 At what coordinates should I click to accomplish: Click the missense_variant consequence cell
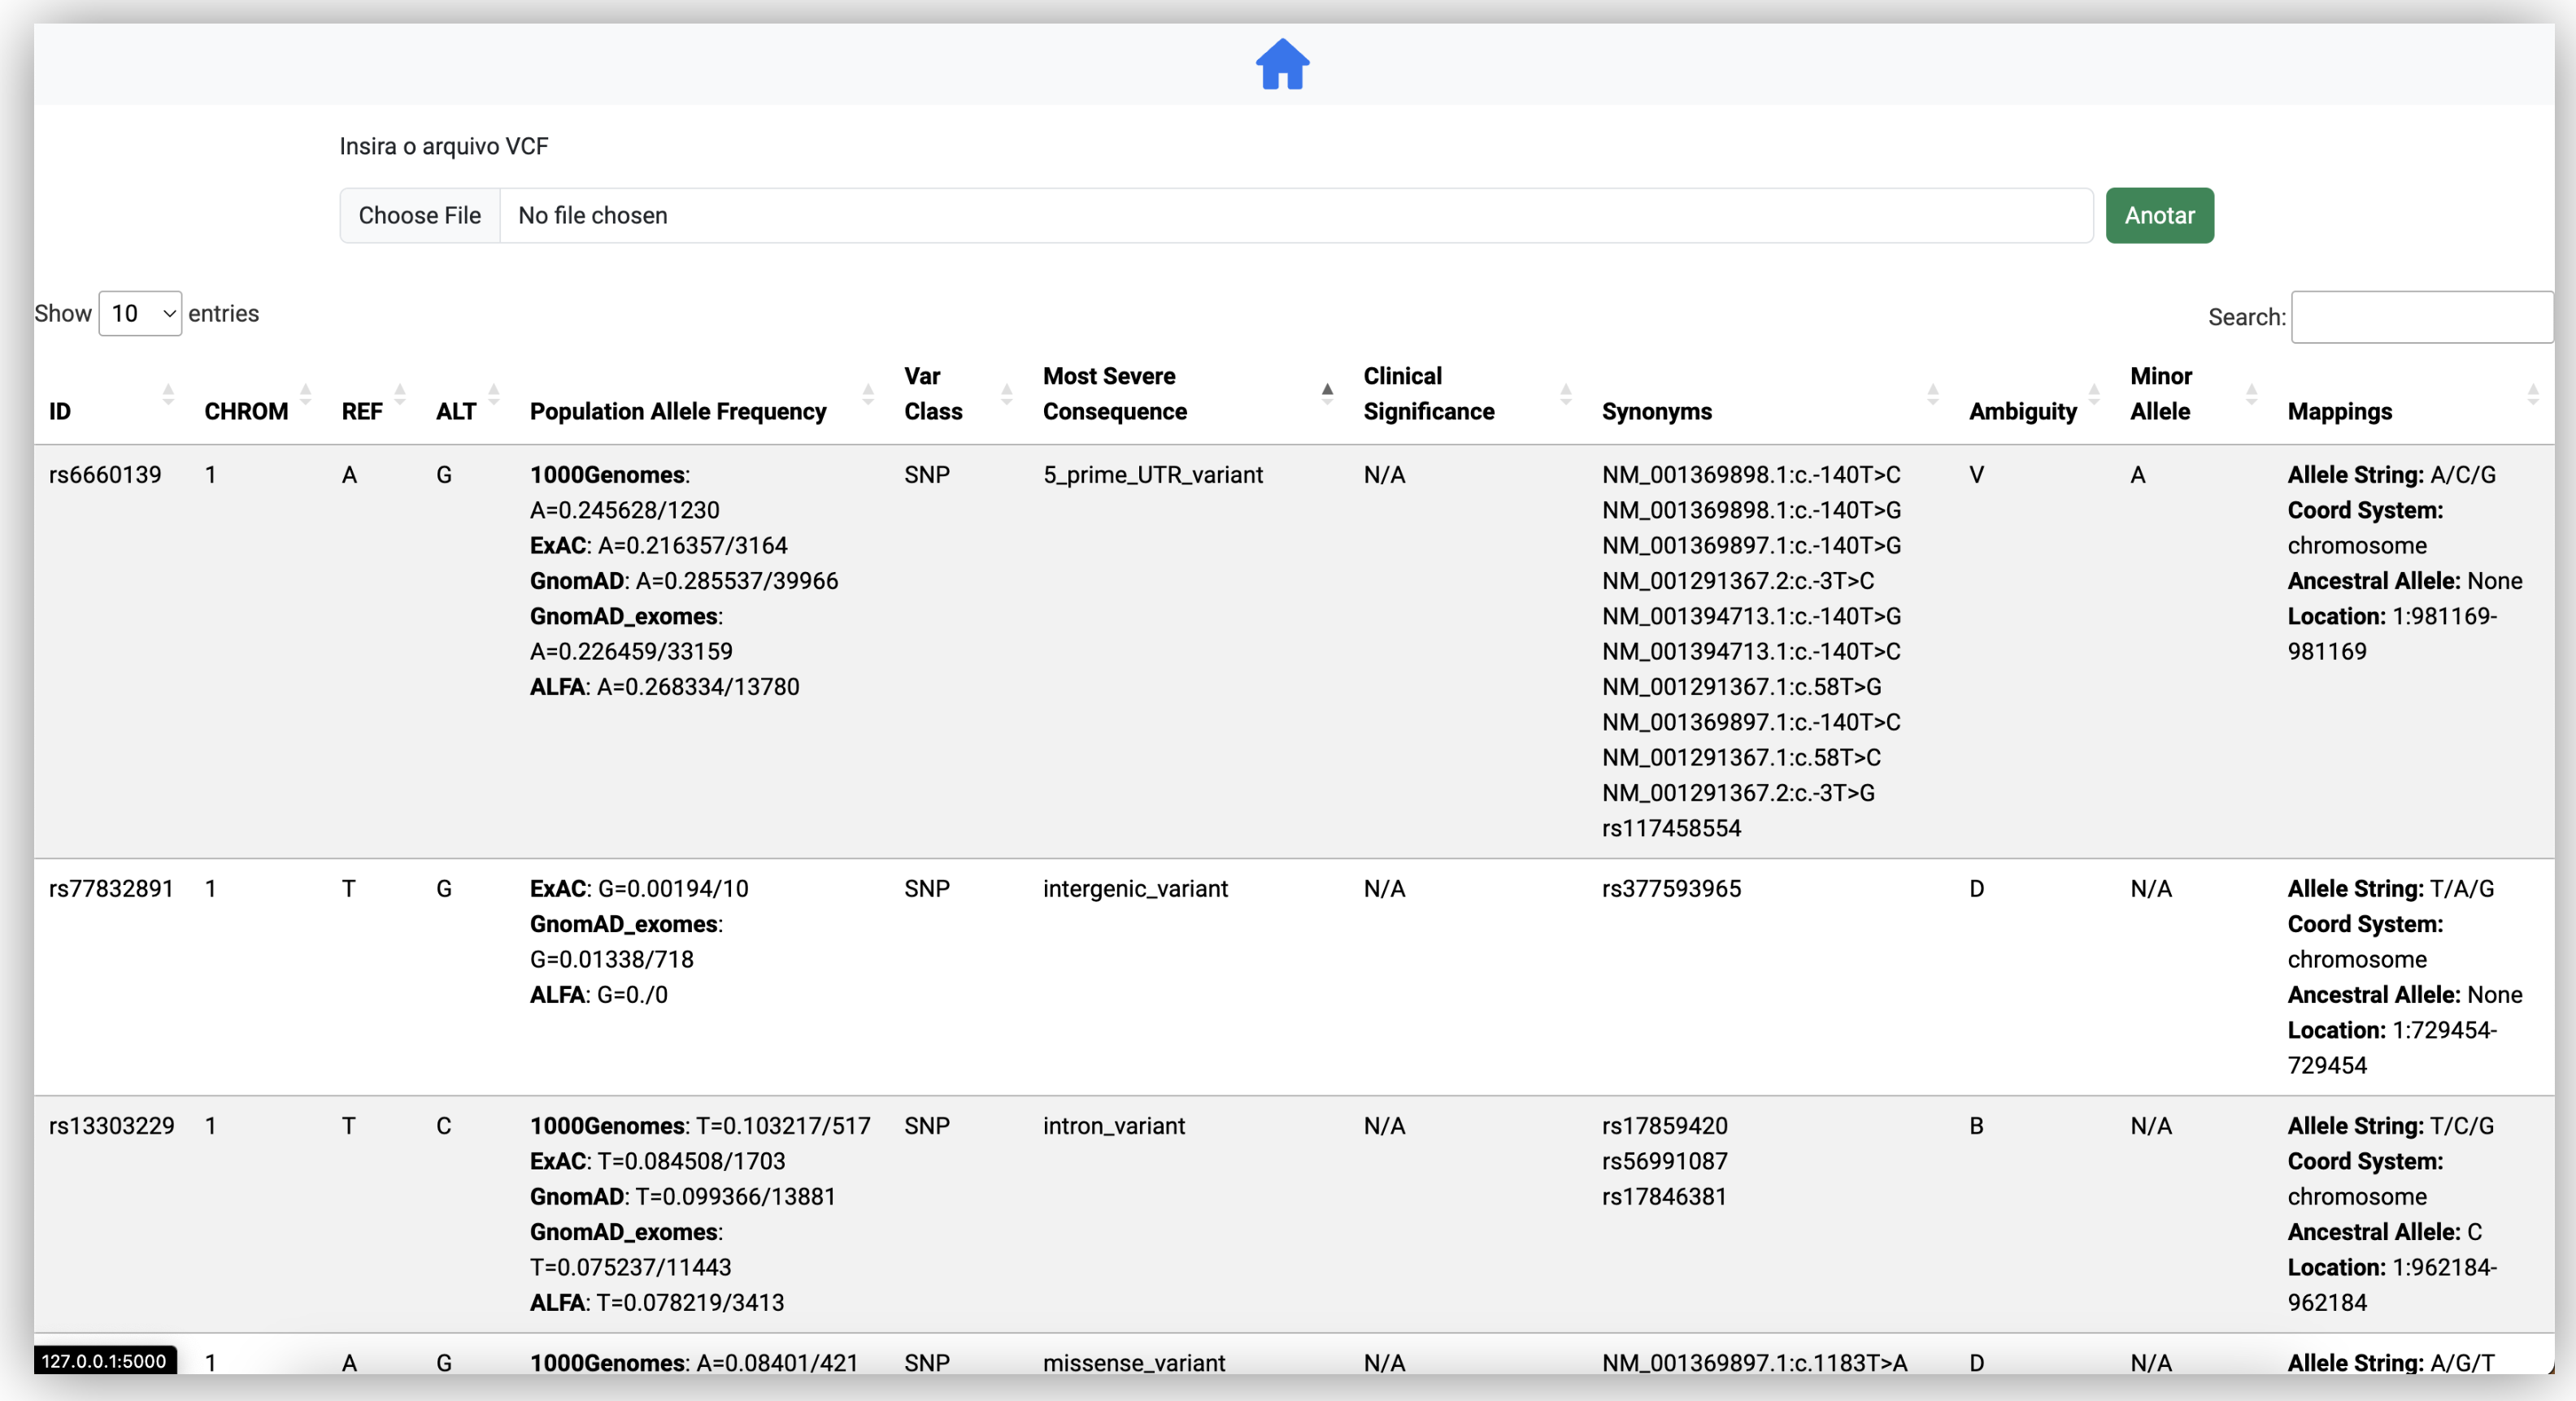(x=1134, y=1362)
